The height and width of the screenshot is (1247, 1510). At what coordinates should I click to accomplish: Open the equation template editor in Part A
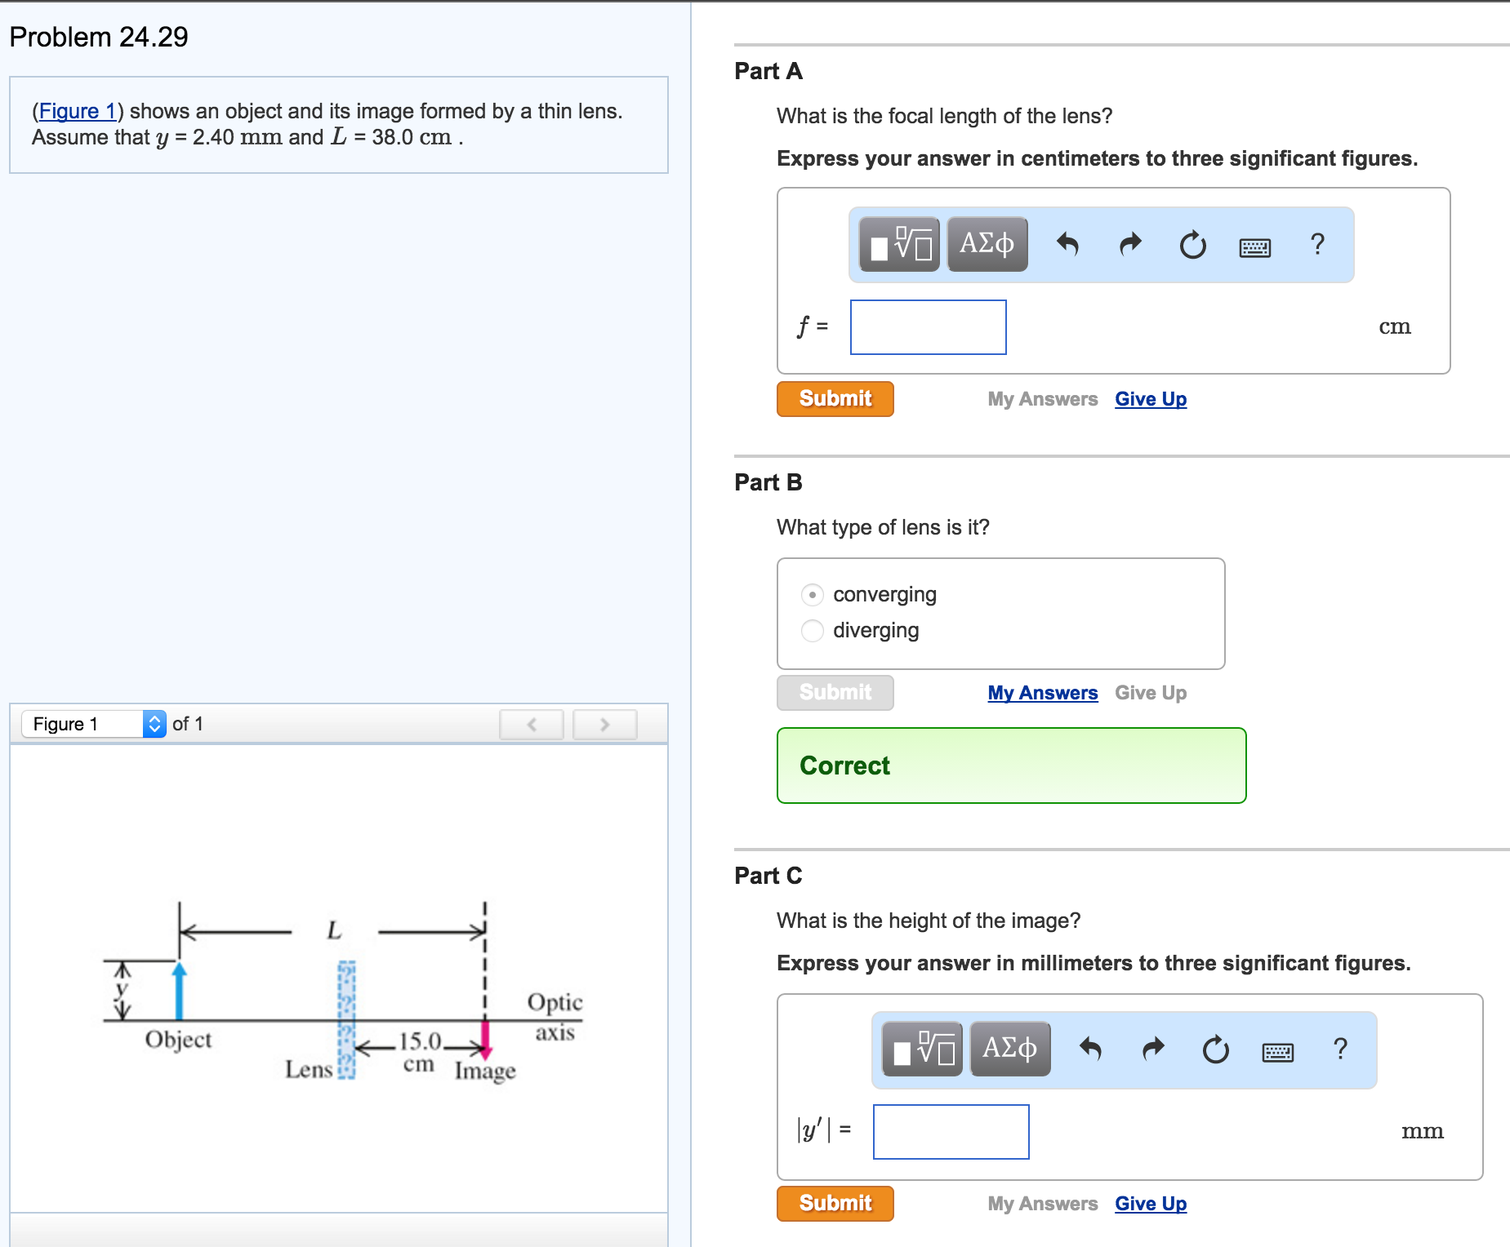coord(898,244)
